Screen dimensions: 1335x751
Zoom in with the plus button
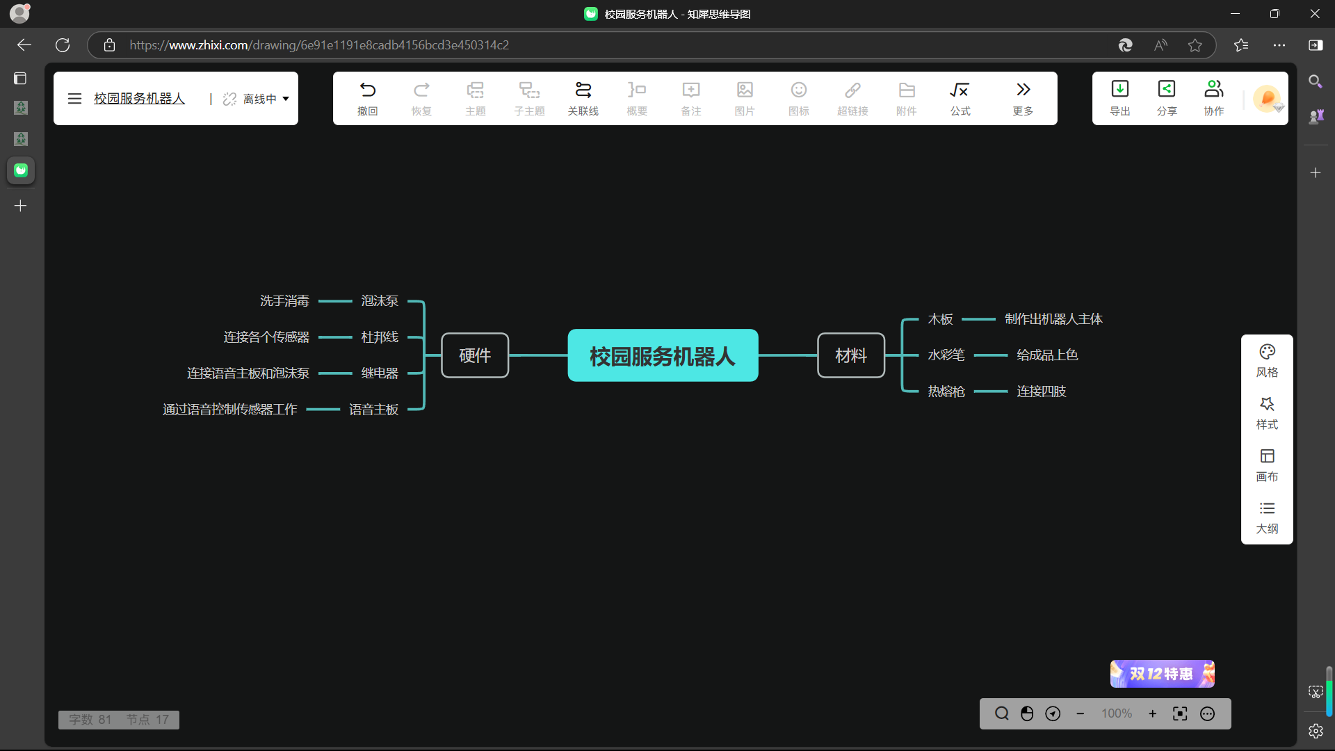(1153, 713)
